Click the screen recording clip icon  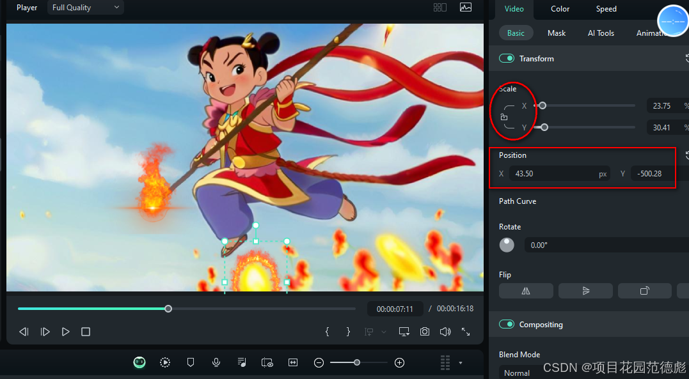pos(267,362)
